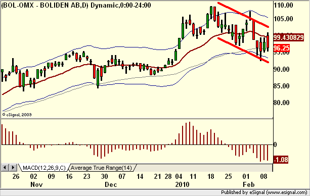Click the 11 date label on time axis
This screenshot has height=196, width=310.
193,176
